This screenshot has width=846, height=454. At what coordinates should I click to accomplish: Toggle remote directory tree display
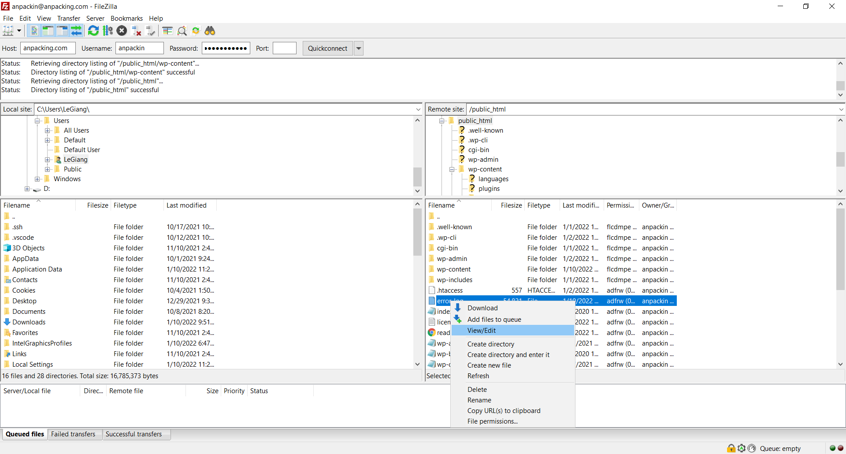62,30
